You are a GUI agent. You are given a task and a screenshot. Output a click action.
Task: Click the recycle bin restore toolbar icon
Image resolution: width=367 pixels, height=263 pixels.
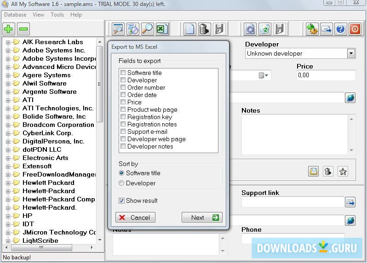coord(265,29)
